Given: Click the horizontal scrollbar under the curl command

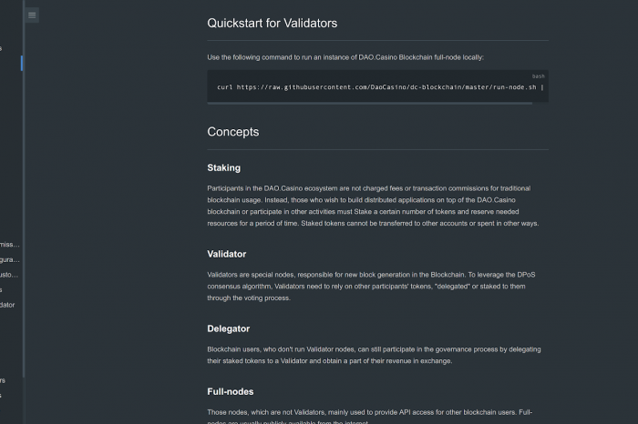Looking at the screenshot, I should (x=369, y=103).
